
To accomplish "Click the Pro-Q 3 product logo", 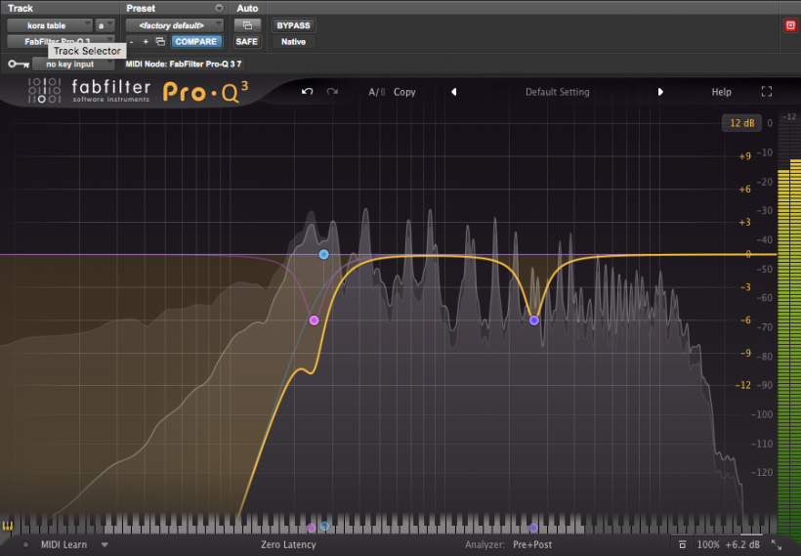I will (205, 92).
